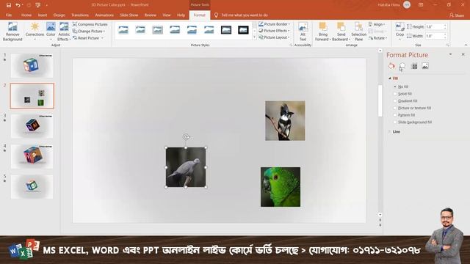This screenshot has width=470, height=264.
Task: Open Remove Background tool
Action: [12, 32]
